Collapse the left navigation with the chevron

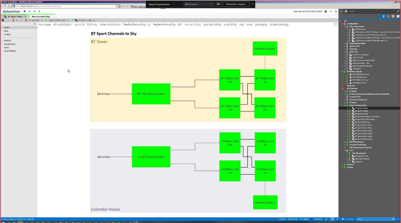[35, 24]
